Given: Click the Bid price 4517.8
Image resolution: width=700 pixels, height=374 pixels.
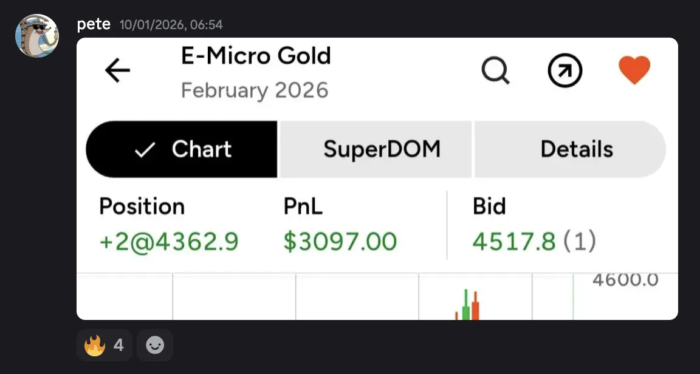Looking at the screenshot, I should coord(514,242).
